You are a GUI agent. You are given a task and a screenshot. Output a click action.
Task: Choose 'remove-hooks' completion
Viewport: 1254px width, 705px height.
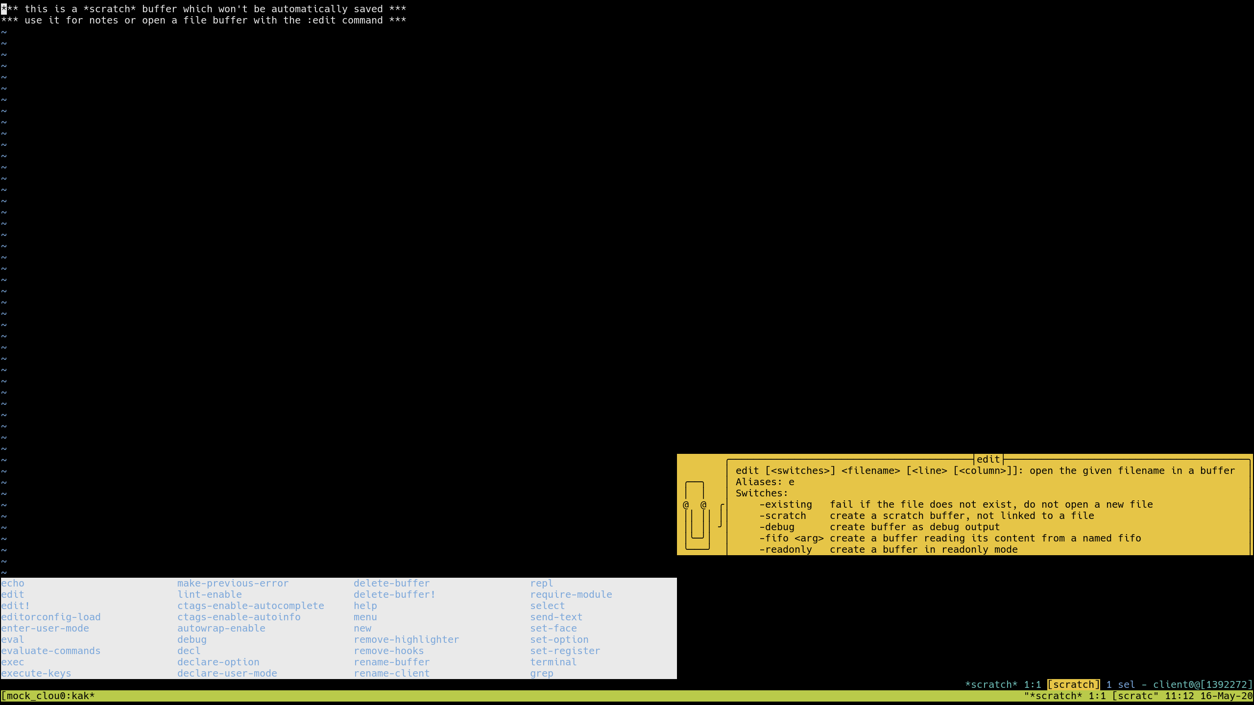point(389,651)
